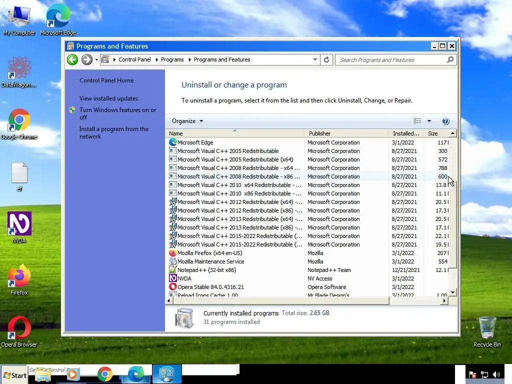Open the Start menu button
This screenshot has height=384, width=512.
[x=14, y=375]
